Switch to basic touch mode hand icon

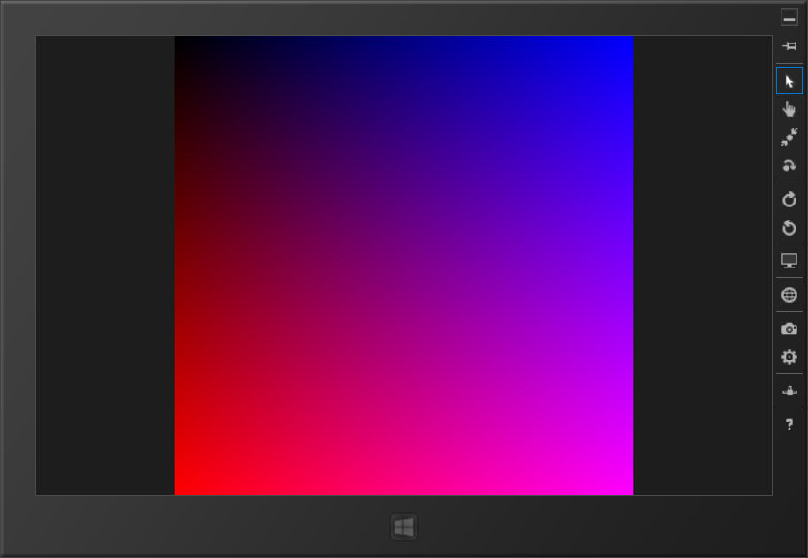tap(789, 109)
